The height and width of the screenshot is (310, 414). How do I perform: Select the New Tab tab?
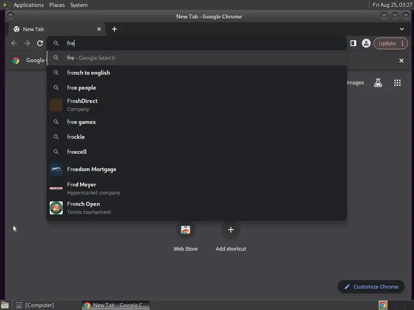(x=57, y=29)
